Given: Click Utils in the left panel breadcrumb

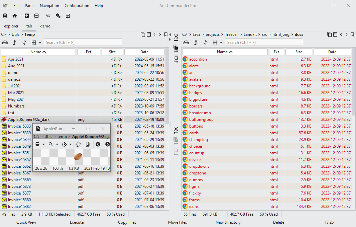Looking at the screenshot, I should (x=15, y=34).
